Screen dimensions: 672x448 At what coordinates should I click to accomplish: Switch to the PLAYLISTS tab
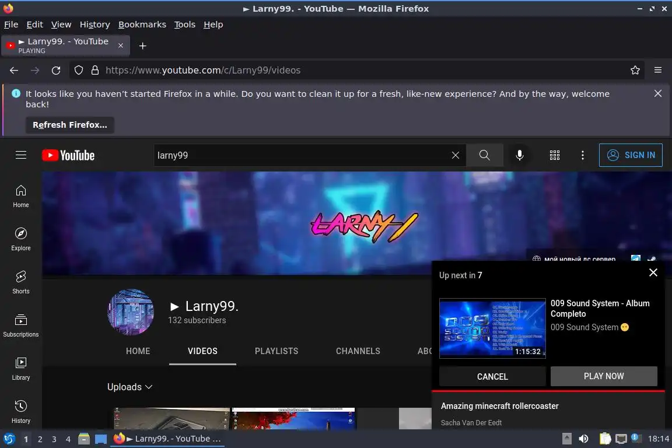click(x=276, y=351)
